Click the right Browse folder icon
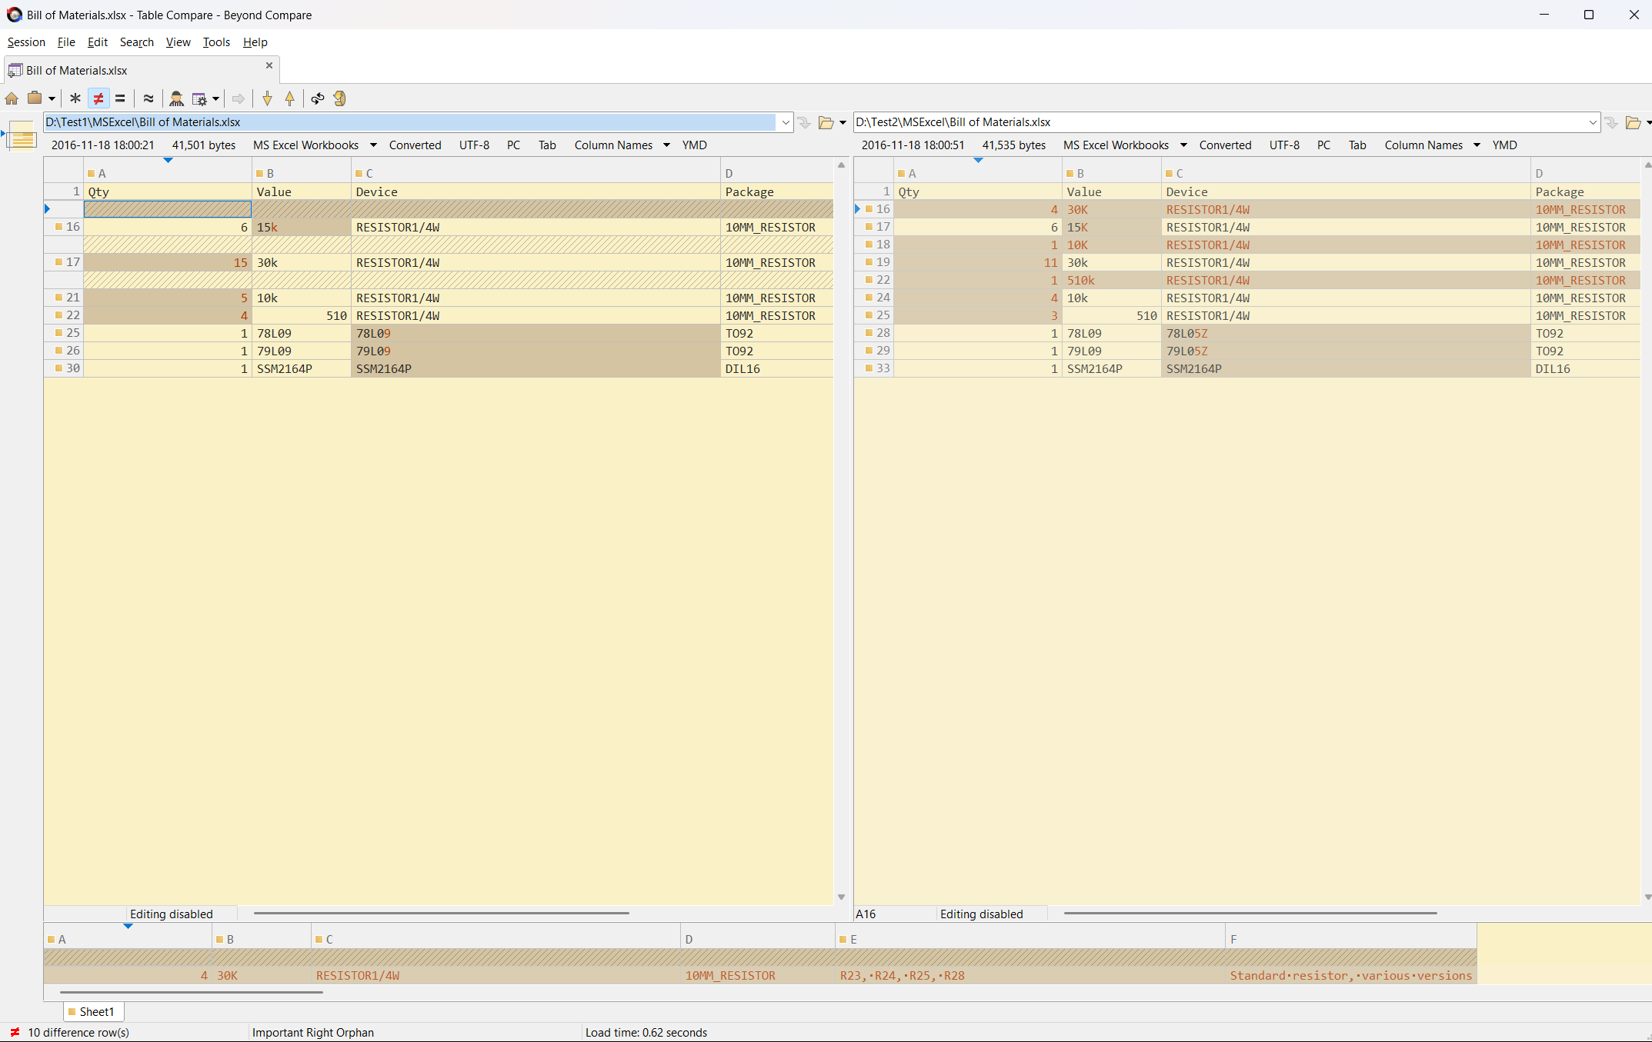This screenshot has width=1652, height=1042. tap(1634, 122)
